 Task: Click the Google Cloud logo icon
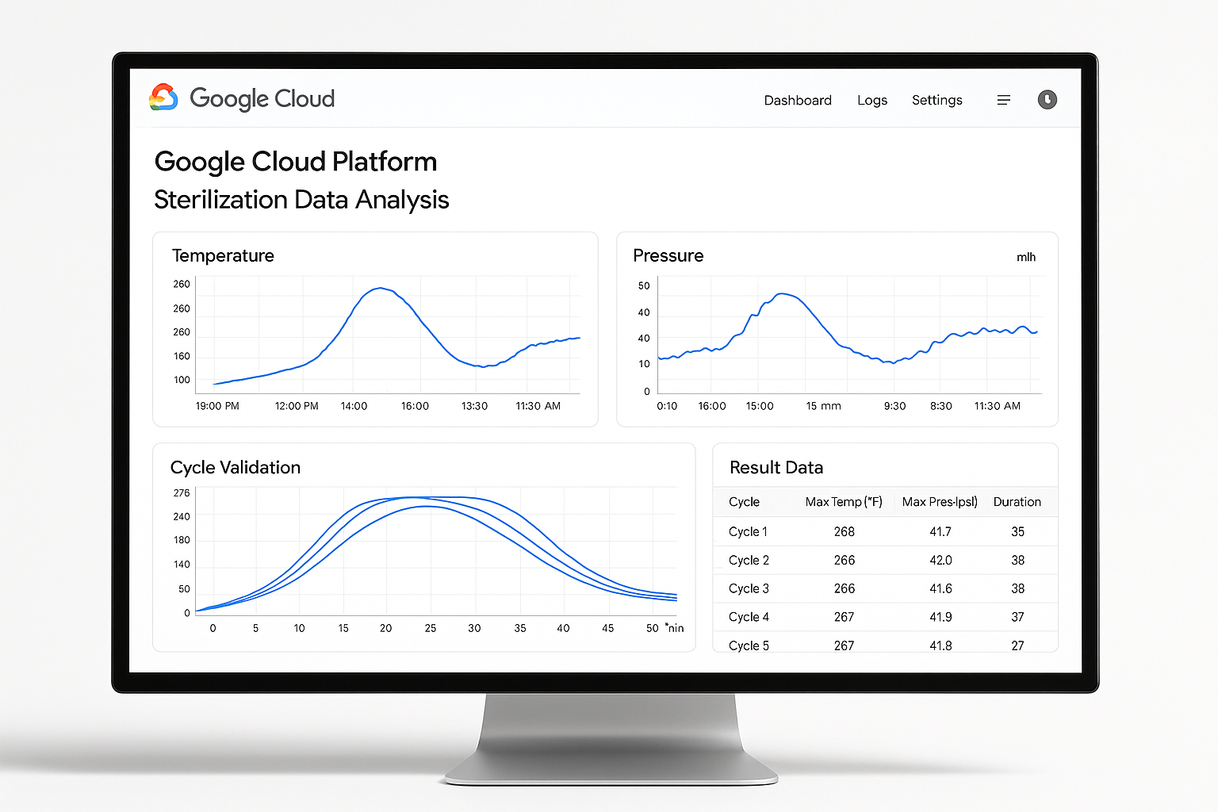pos(163,98)
